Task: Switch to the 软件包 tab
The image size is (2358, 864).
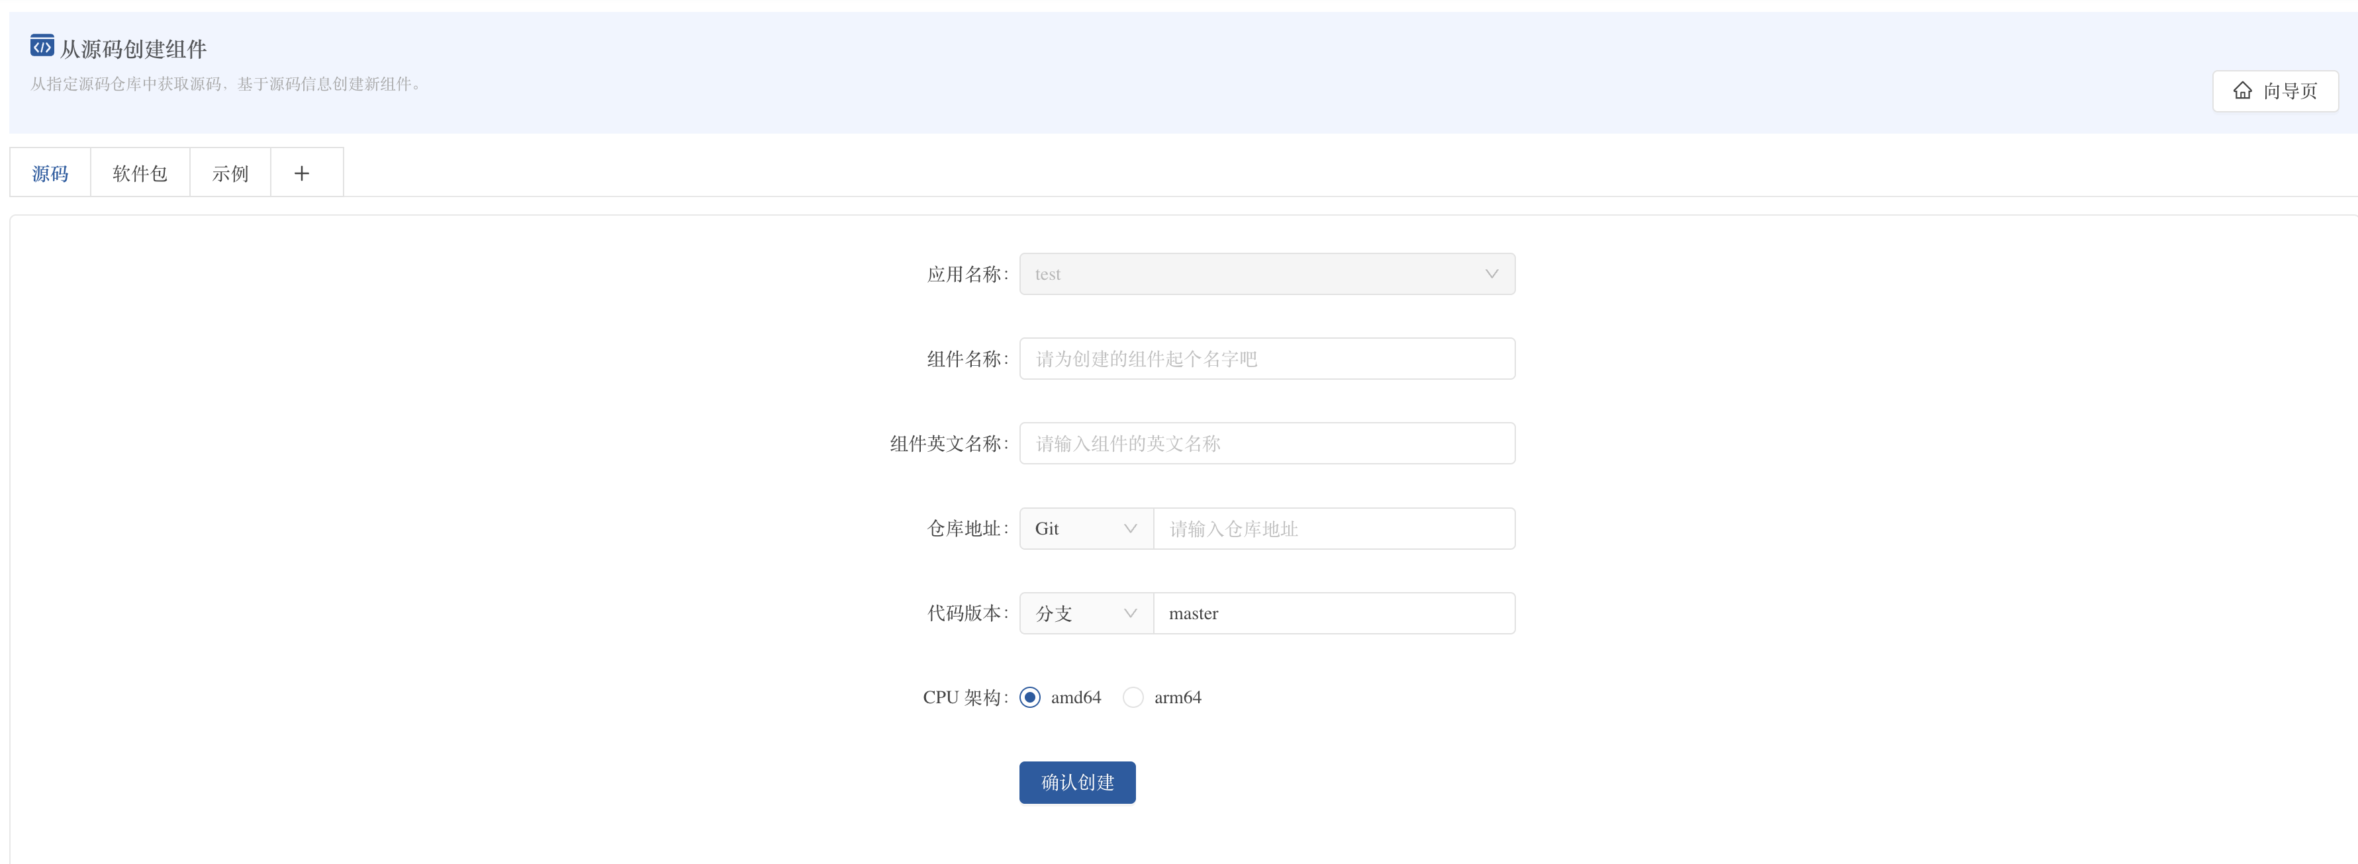Action: (140, 173)
